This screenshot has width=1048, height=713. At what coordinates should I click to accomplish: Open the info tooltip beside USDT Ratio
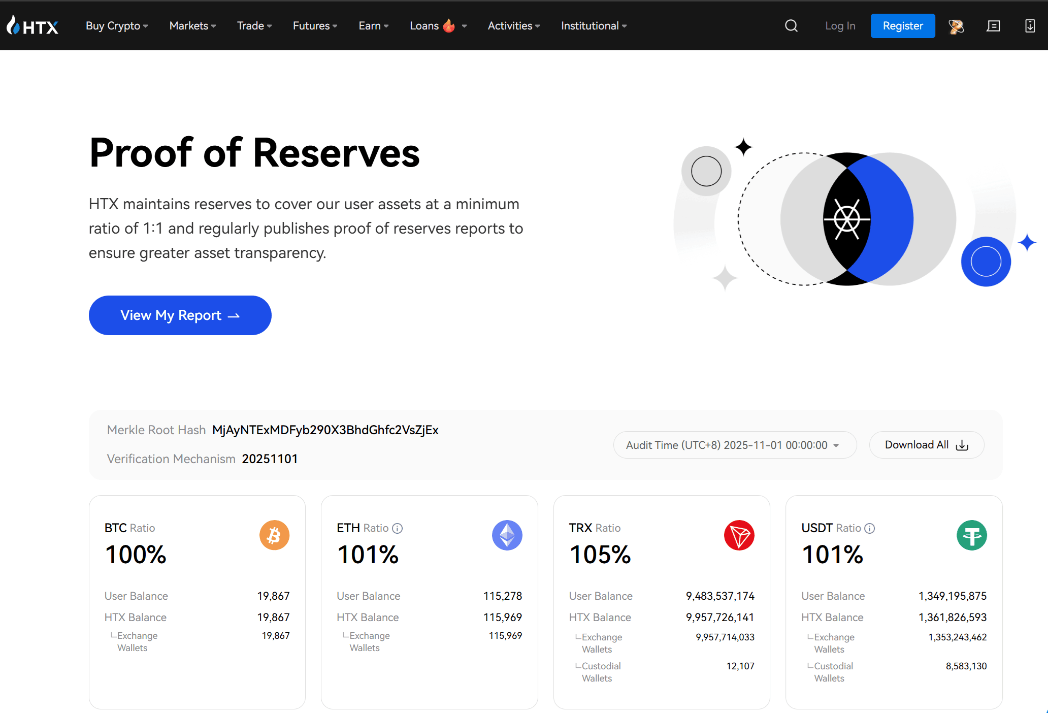pos(869,528)
